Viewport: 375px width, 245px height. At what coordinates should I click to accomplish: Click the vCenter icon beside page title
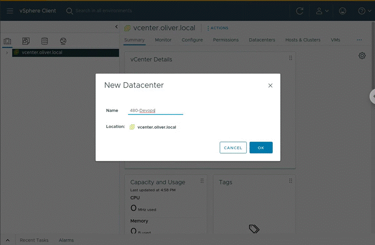tap(127, 28)
